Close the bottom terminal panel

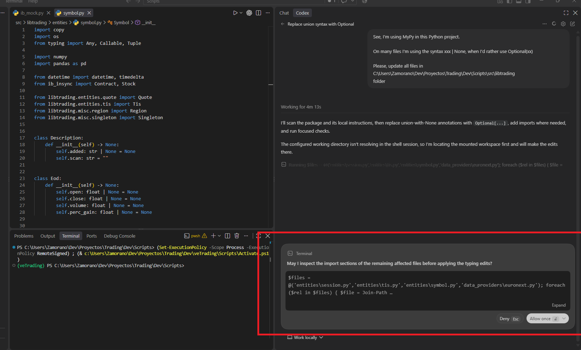pyautogui.click(x=268, y=236)
